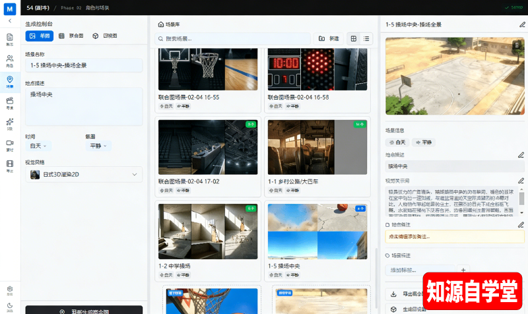Select the 单图 generation mode tab
The width and height of the screenshot is (528, 314).
40,36
